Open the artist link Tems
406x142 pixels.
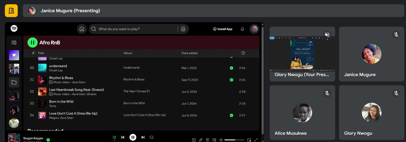[x=52, y=106]
